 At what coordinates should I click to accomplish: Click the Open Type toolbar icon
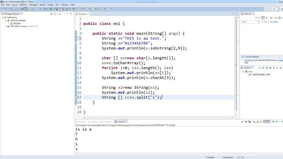click(x=73, y=9)
